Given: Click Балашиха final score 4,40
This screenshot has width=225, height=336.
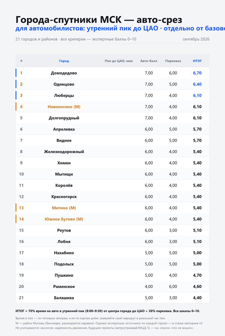Looking at the screenshot, I should coord(197,298).
